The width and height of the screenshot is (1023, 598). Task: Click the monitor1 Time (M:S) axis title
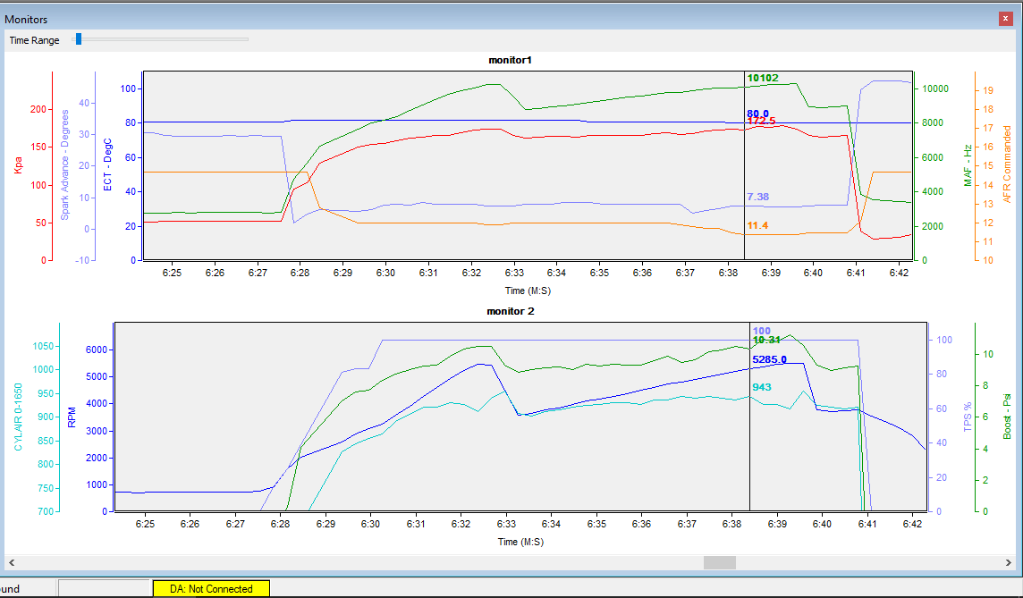[x=528, y=291]
